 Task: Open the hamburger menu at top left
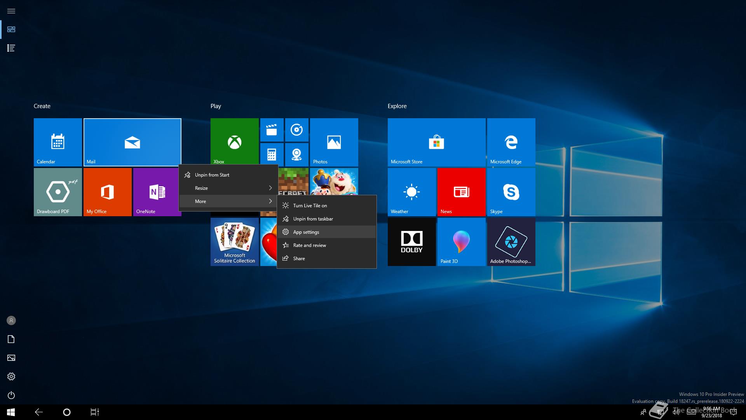click(x=11, y=11)
